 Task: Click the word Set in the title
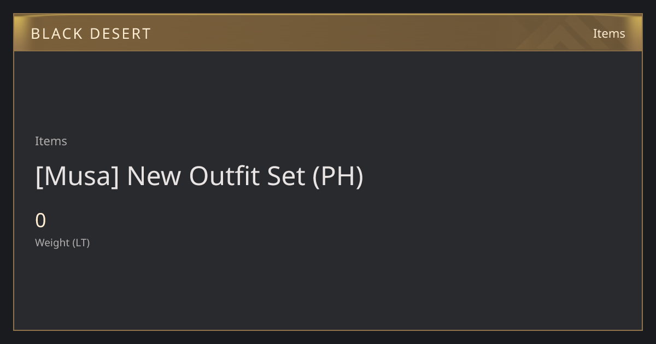click(286, 176)
